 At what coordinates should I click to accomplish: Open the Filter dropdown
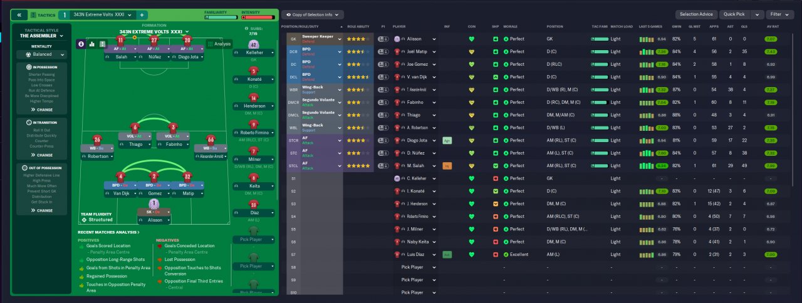pyautogui.click(x=780, y=14)
